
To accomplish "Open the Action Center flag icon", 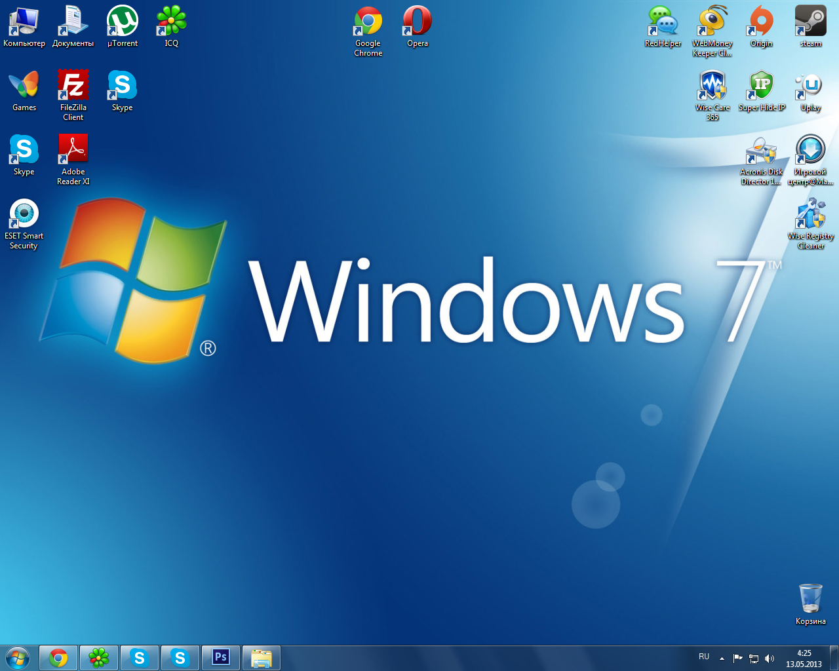I will 737,659.
